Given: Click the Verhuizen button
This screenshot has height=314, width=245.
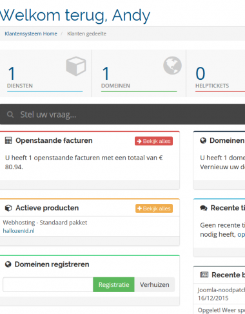Looking at the screenshot, I should 155,284.
